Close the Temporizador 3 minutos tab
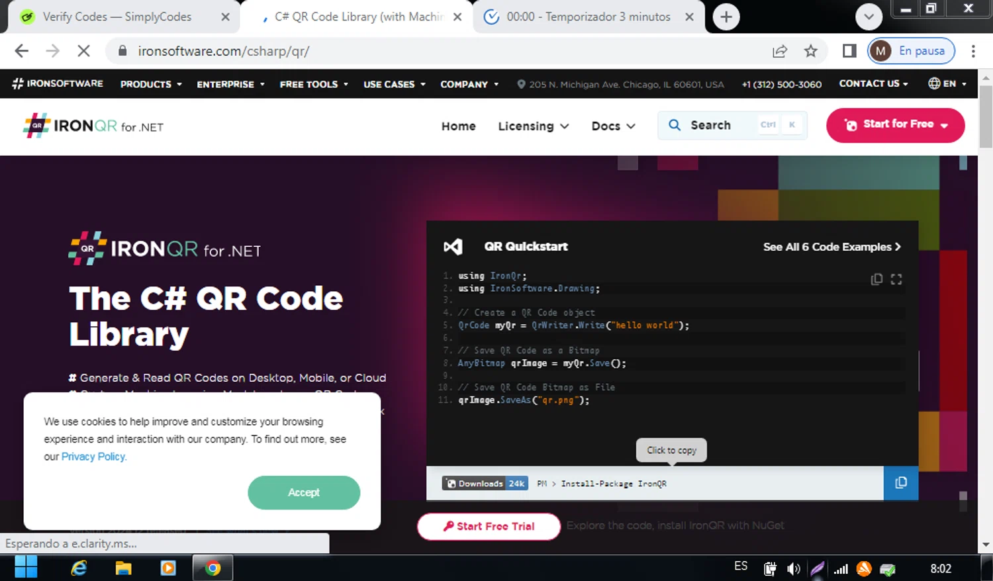 point(689,17)
